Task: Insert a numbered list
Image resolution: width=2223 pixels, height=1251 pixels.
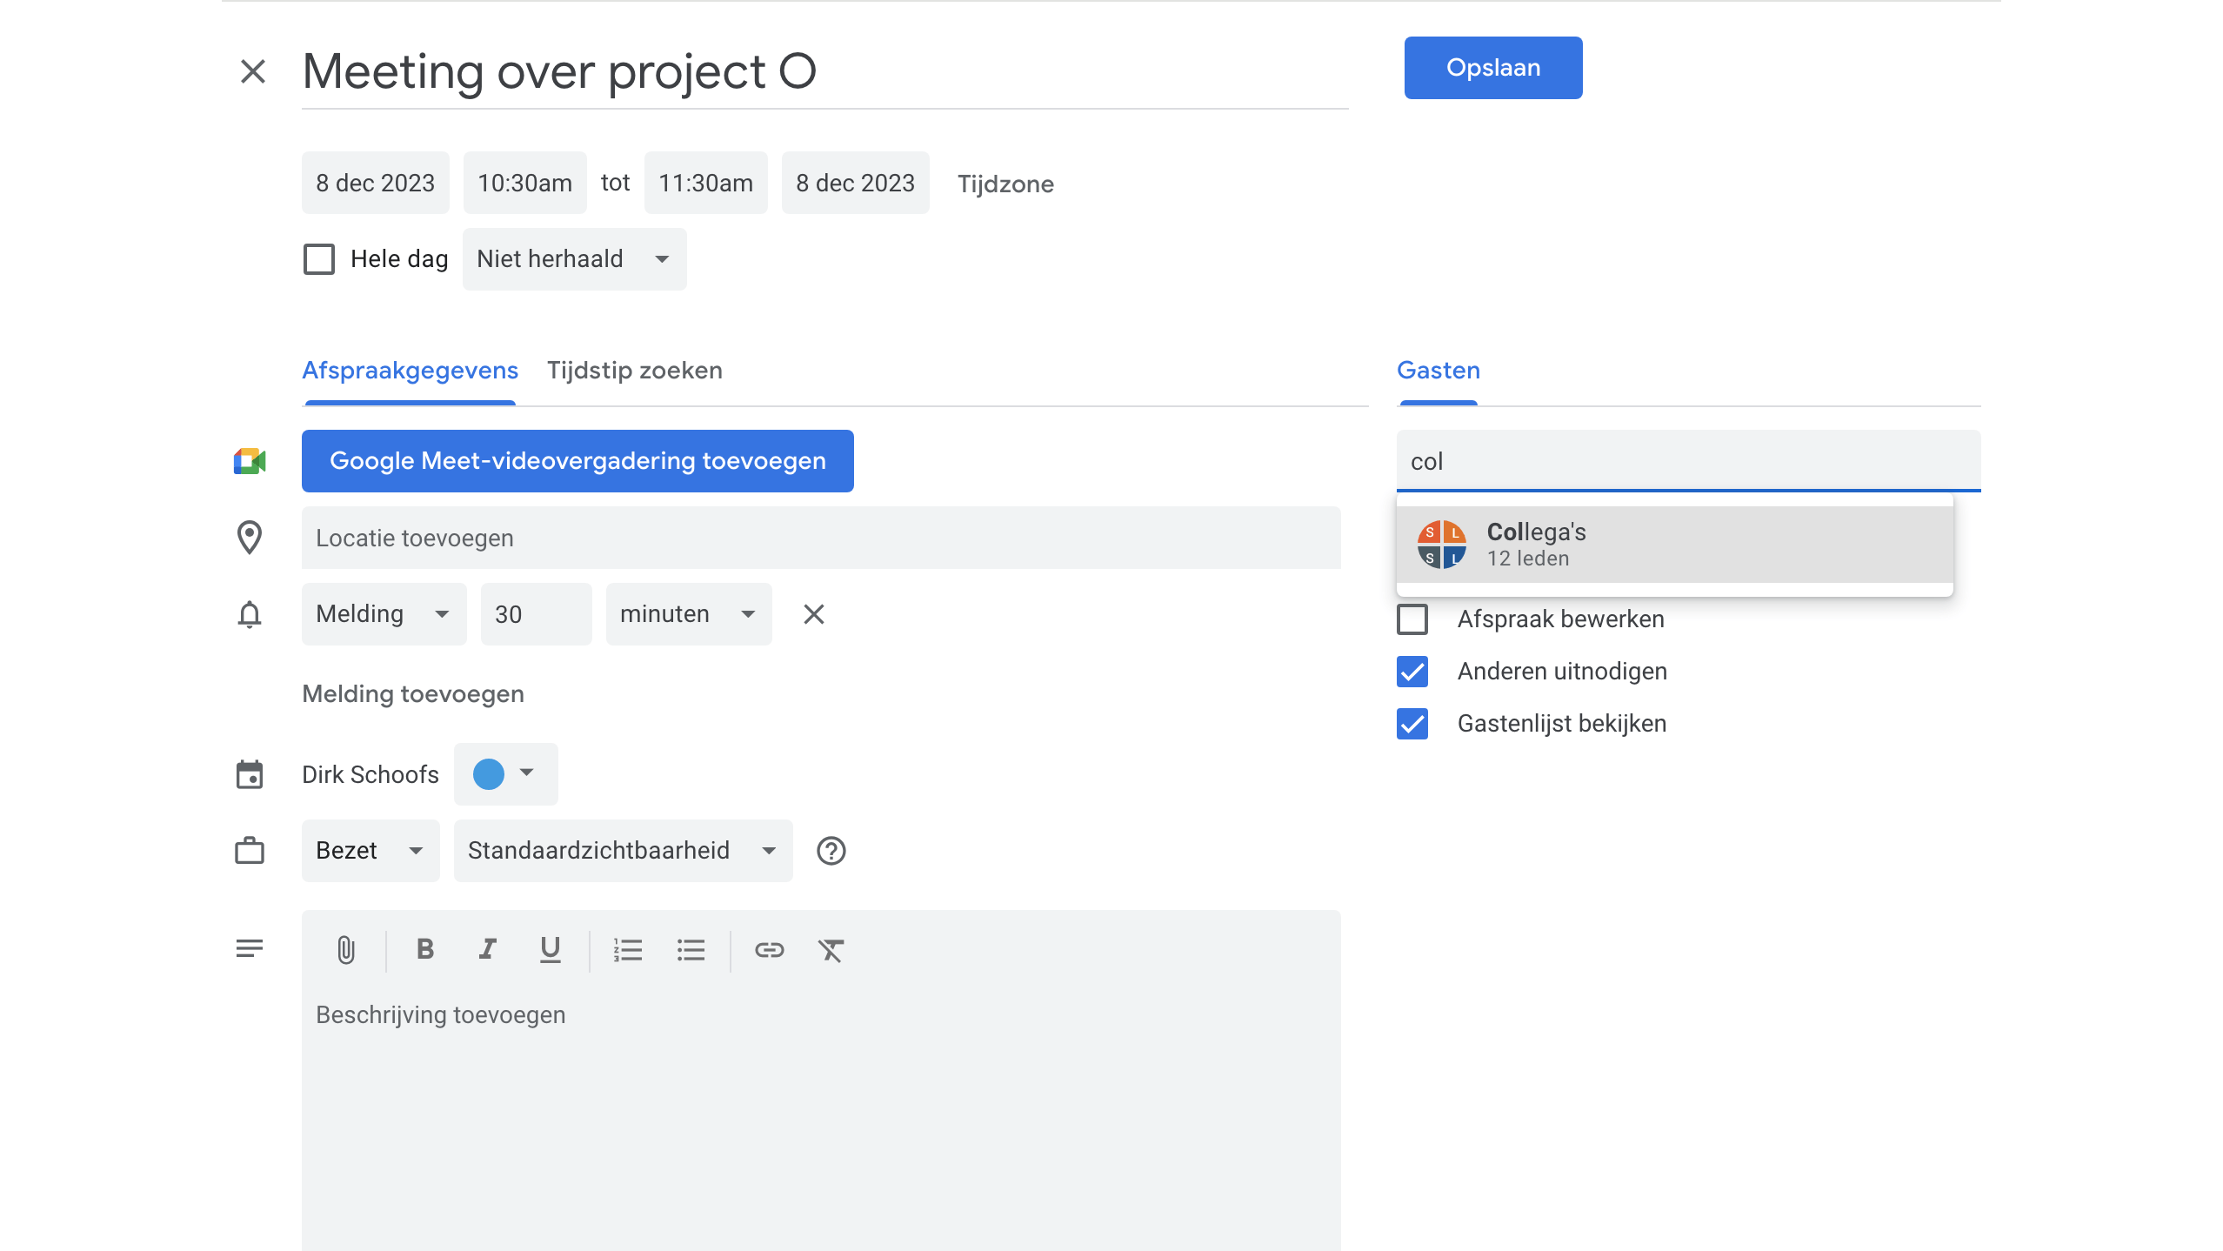Action: click(627, 950)
